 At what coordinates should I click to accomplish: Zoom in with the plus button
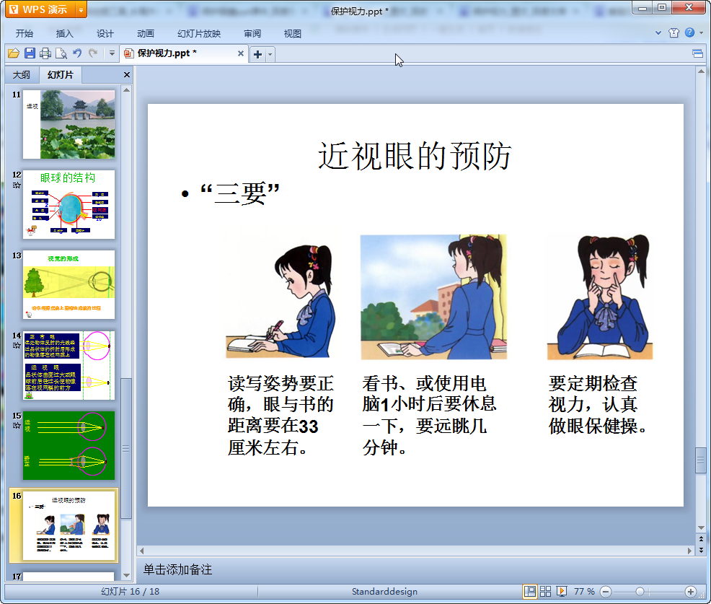pyautogui.click(x=690, y=591)
